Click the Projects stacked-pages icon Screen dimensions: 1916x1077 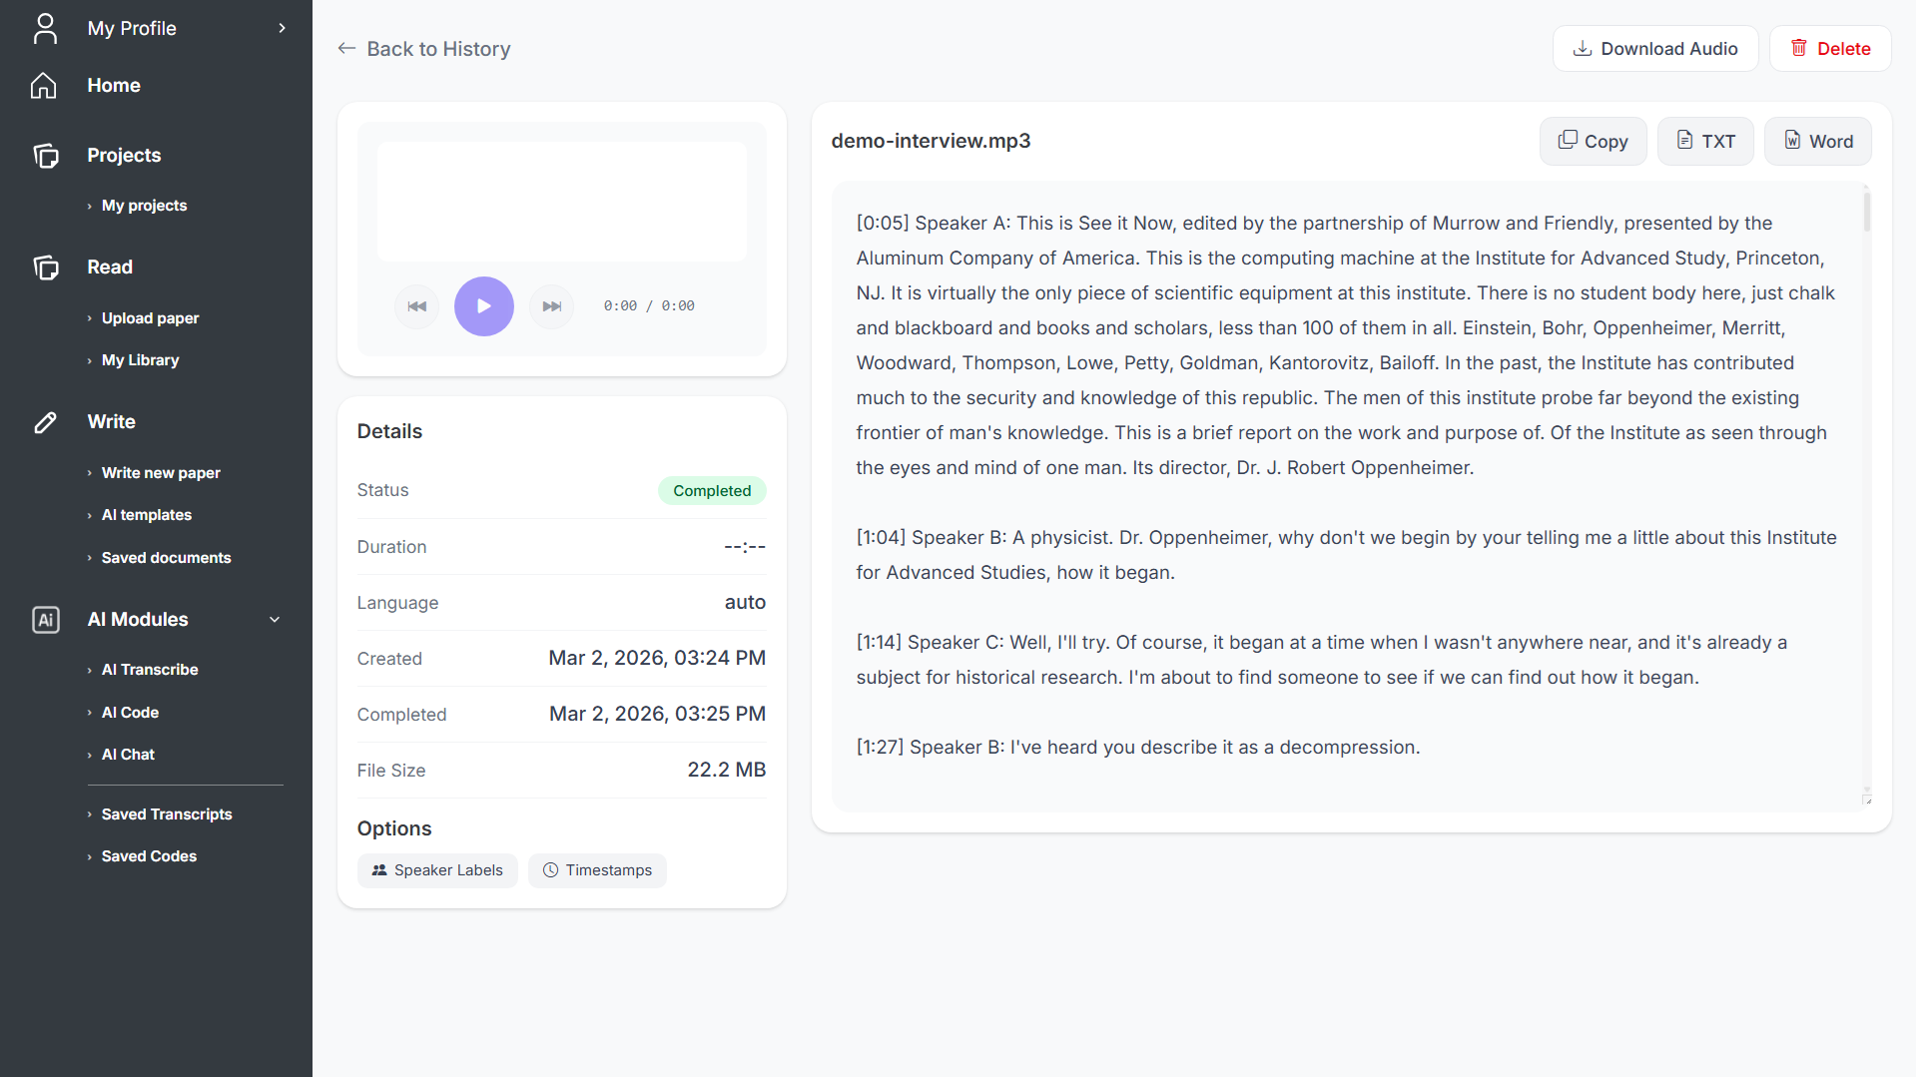click(x=46, y=156)
